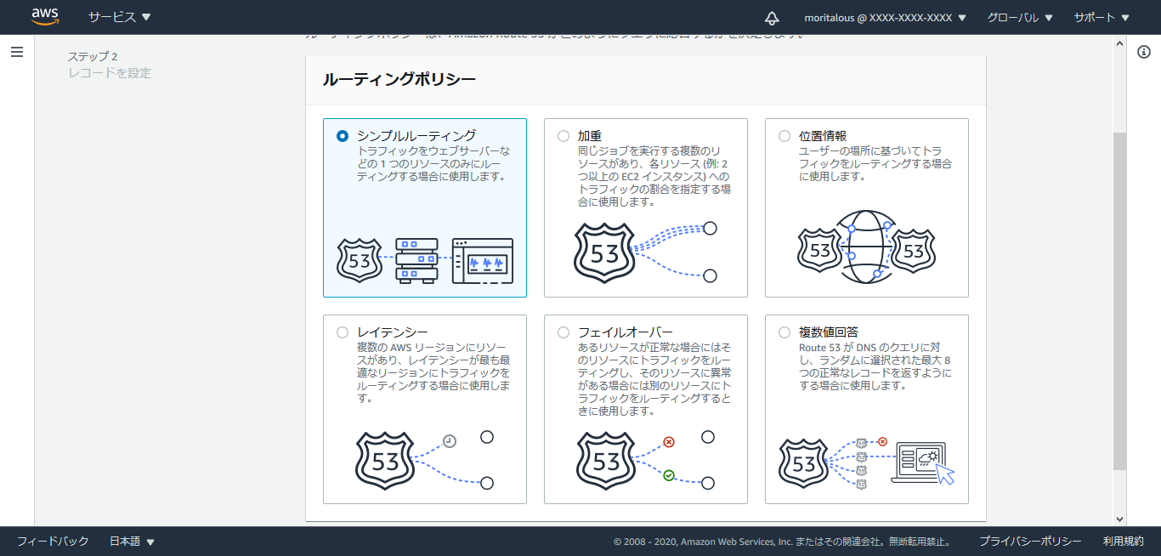
Task: Open the プライバシーポリシー link
Action: [1030, 542]
